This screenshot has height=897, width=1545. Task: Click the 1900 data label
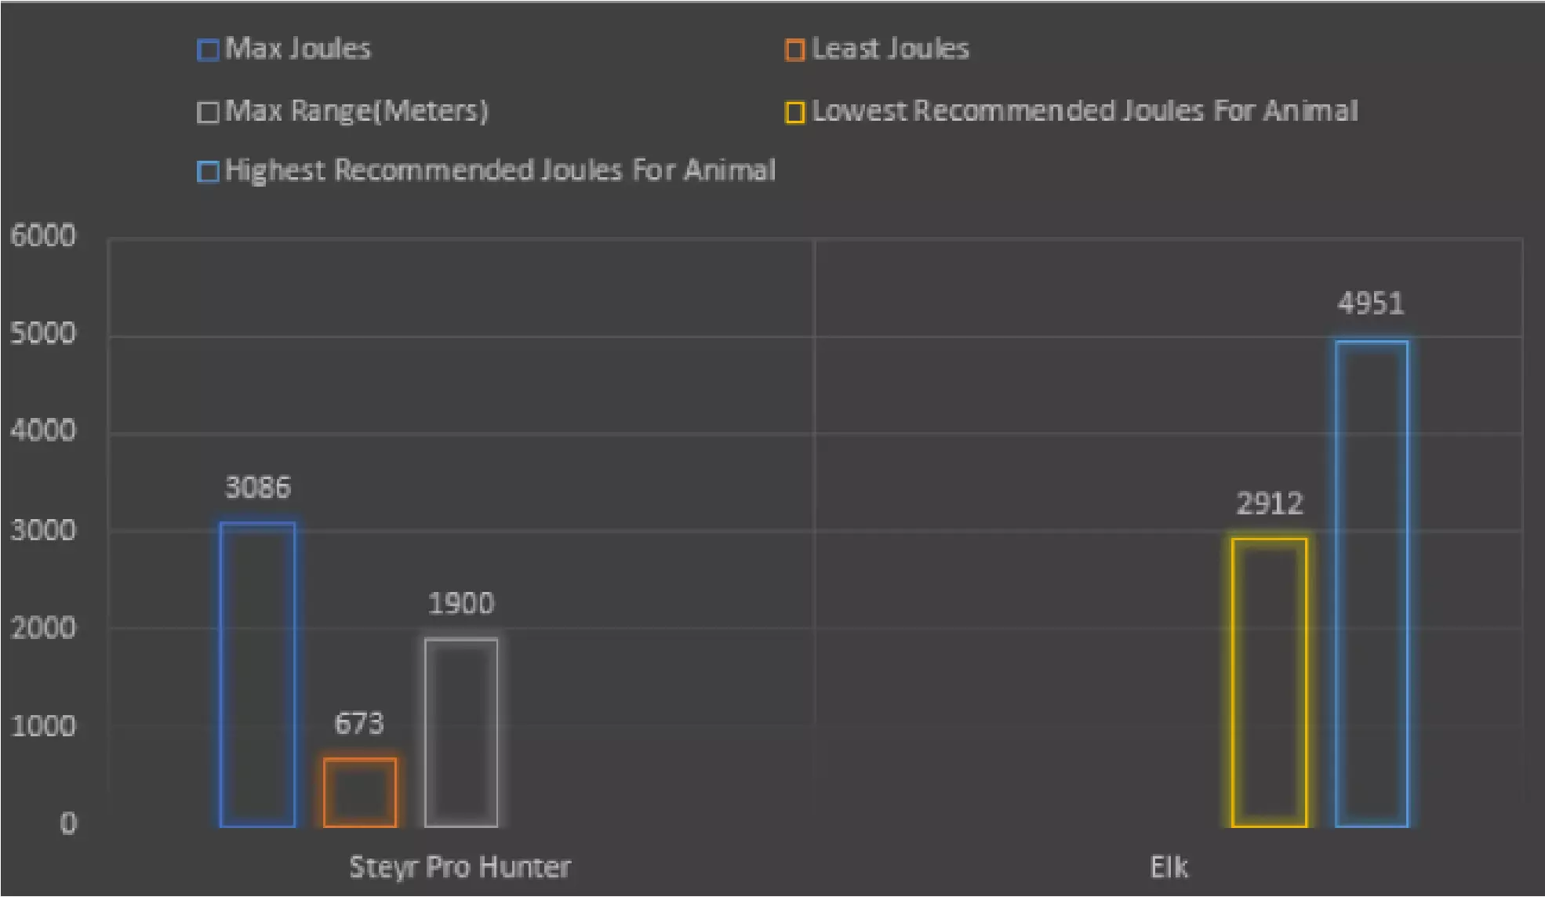pyautogui.click(x=461, y=604)
